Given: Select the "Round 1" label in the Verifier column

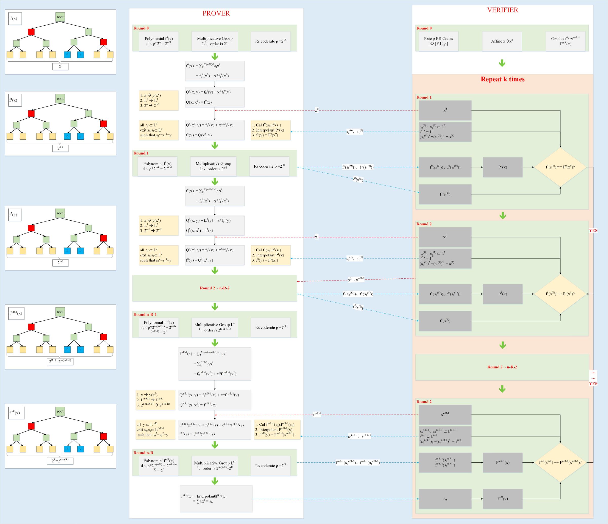Looking at the screenshot, I should click(x=424, y=98).
